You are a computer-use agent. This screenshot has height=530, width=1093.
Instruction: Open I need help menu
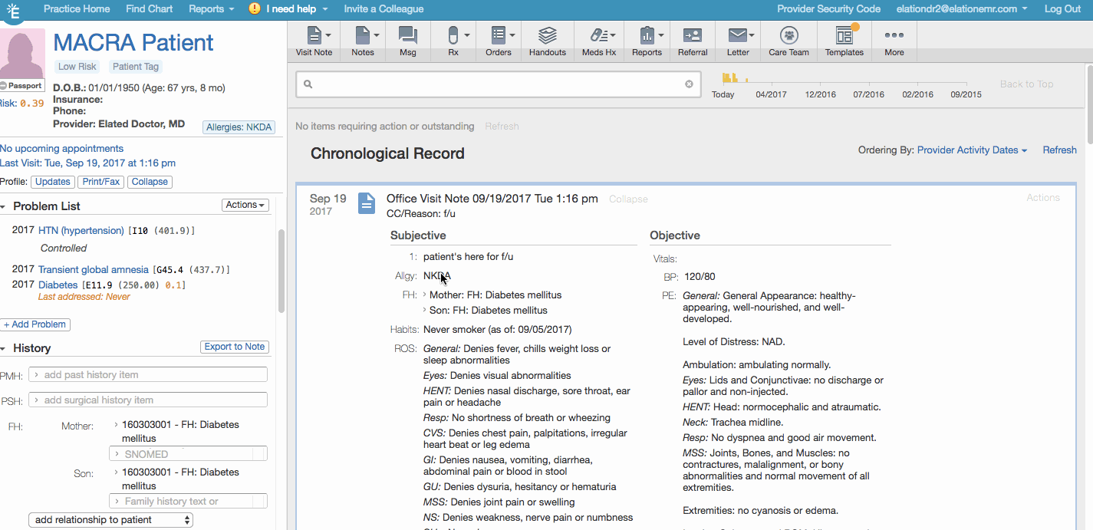pos(297,9)
